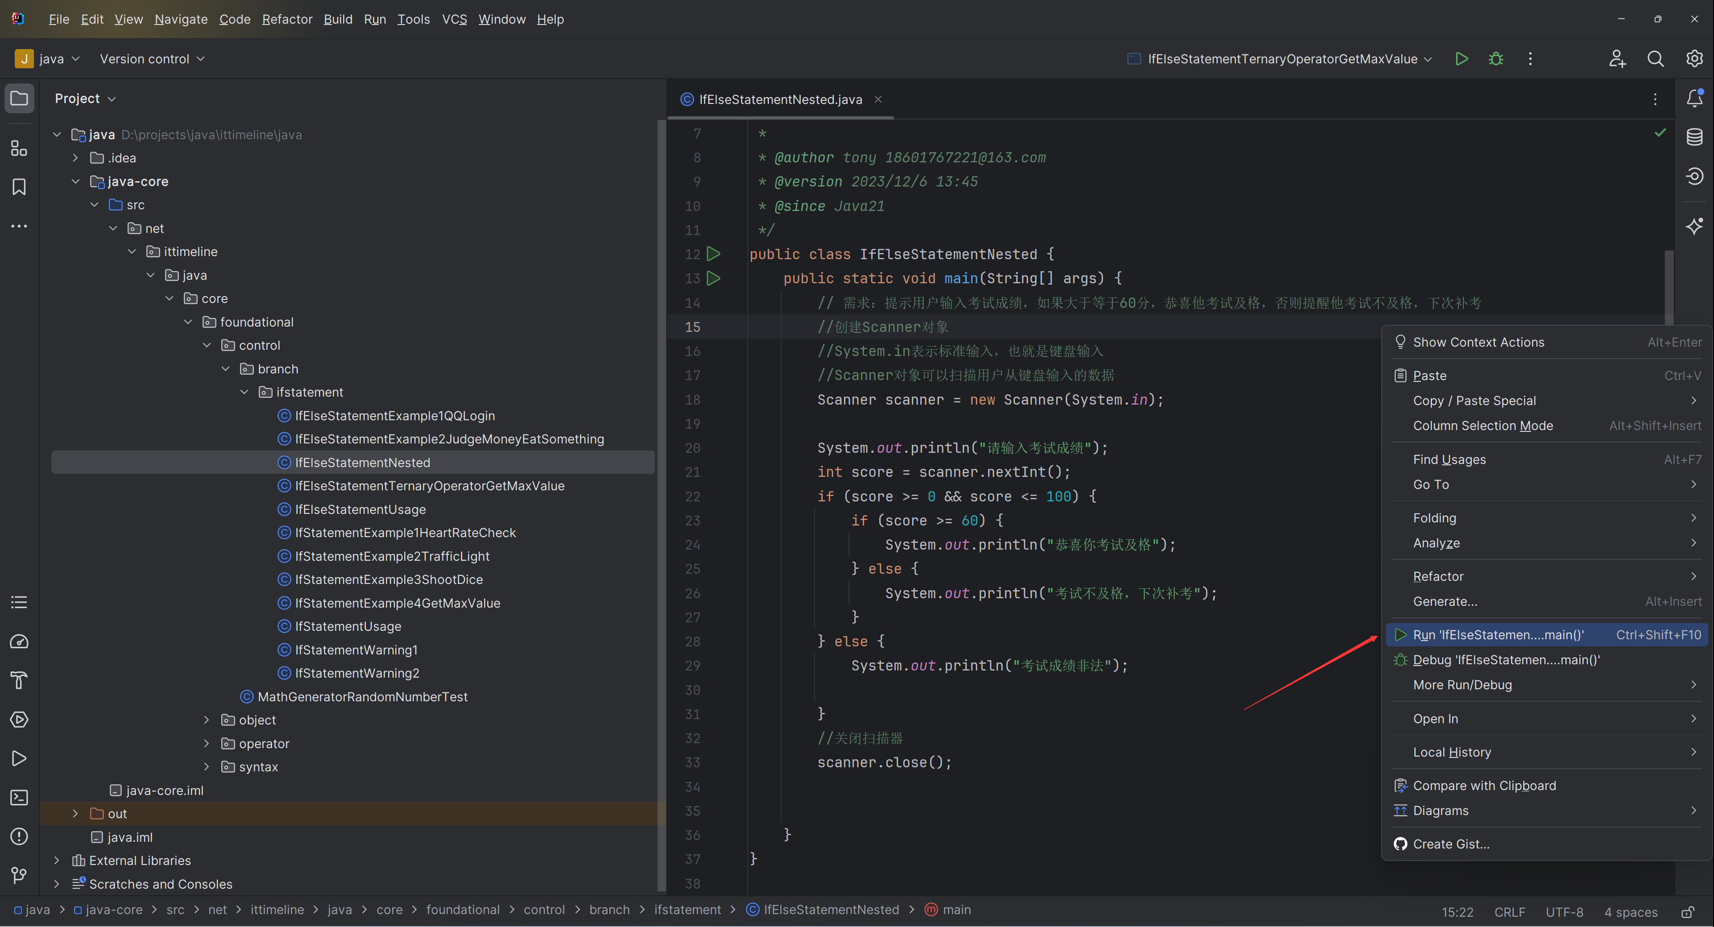The width and height of the screenshot is (1714, 927).
Task: Expand the operator package
Action: (x=206, y=743)
